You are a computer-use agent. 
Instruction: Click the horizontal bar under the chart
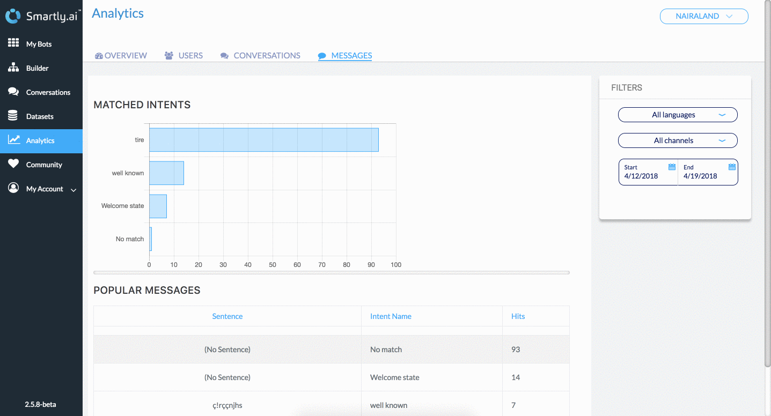332,273
